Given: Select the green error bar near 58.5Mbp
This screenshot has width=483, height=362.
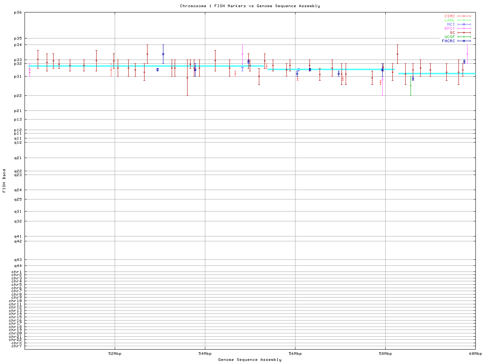Looking at the screenshot, I should 411,86.
